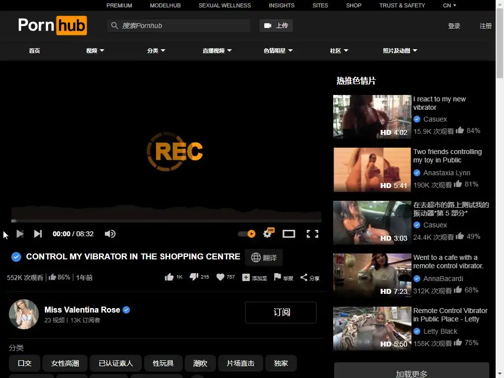
Task: Go to the 首页 home tab
Action: click(x=34, y=51)
